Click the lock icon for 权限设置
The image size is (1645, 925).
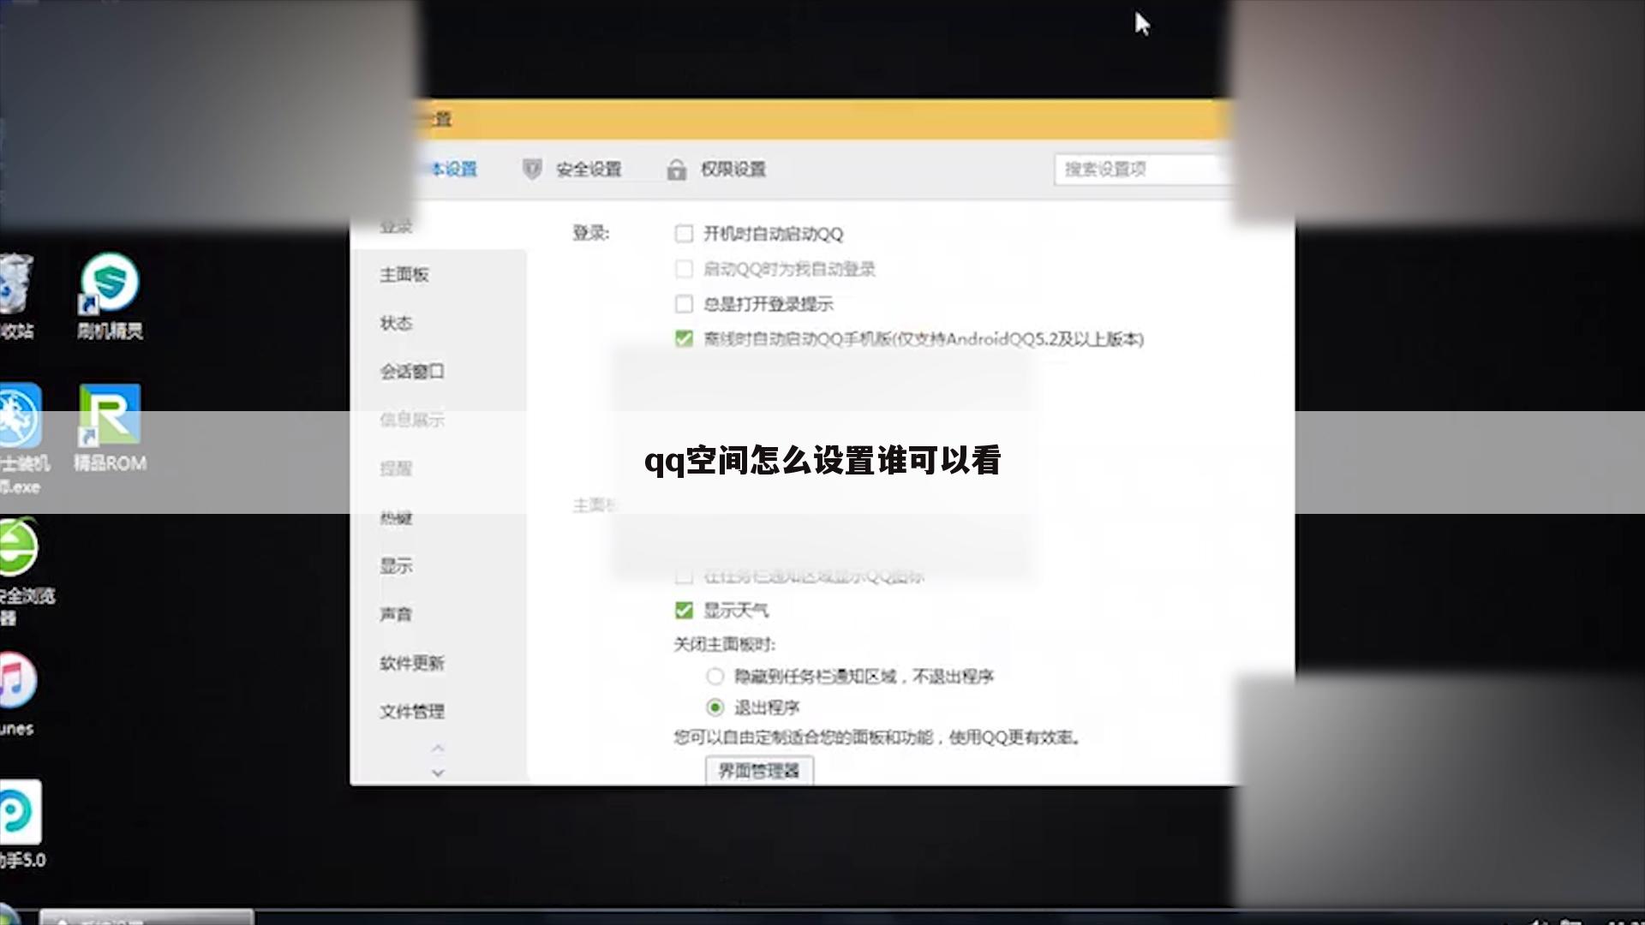point(677,170)
